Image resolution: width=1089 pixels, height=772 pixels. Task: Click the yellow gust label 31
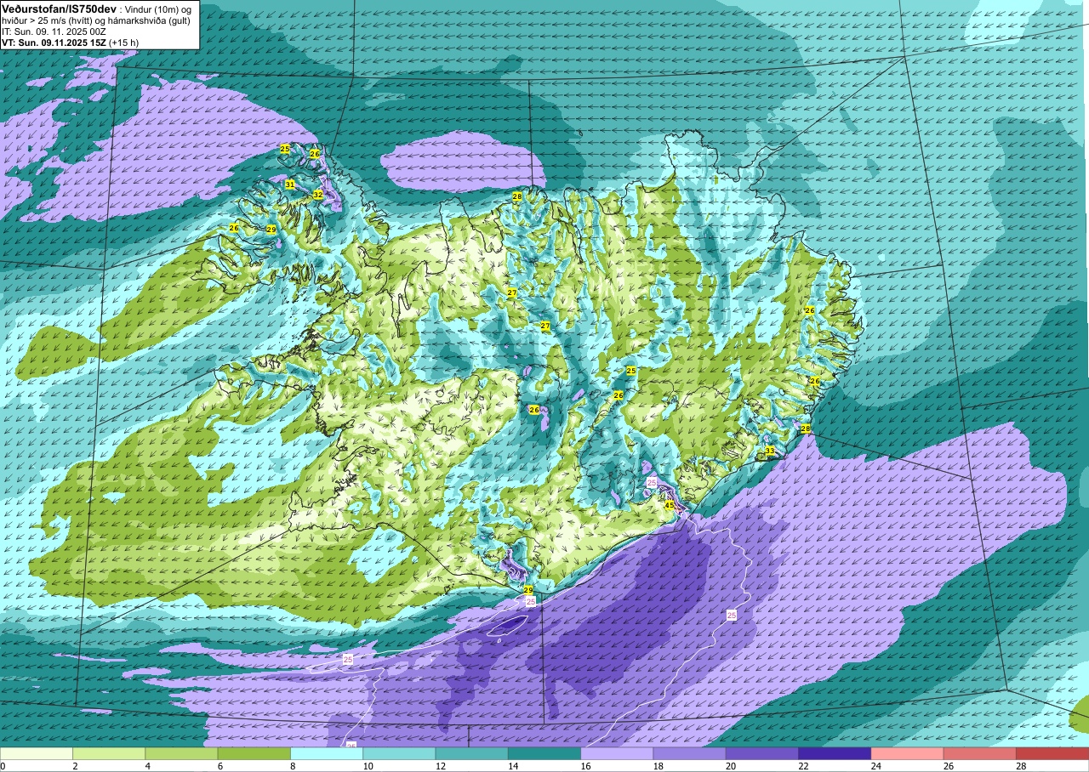pos(290,184)
